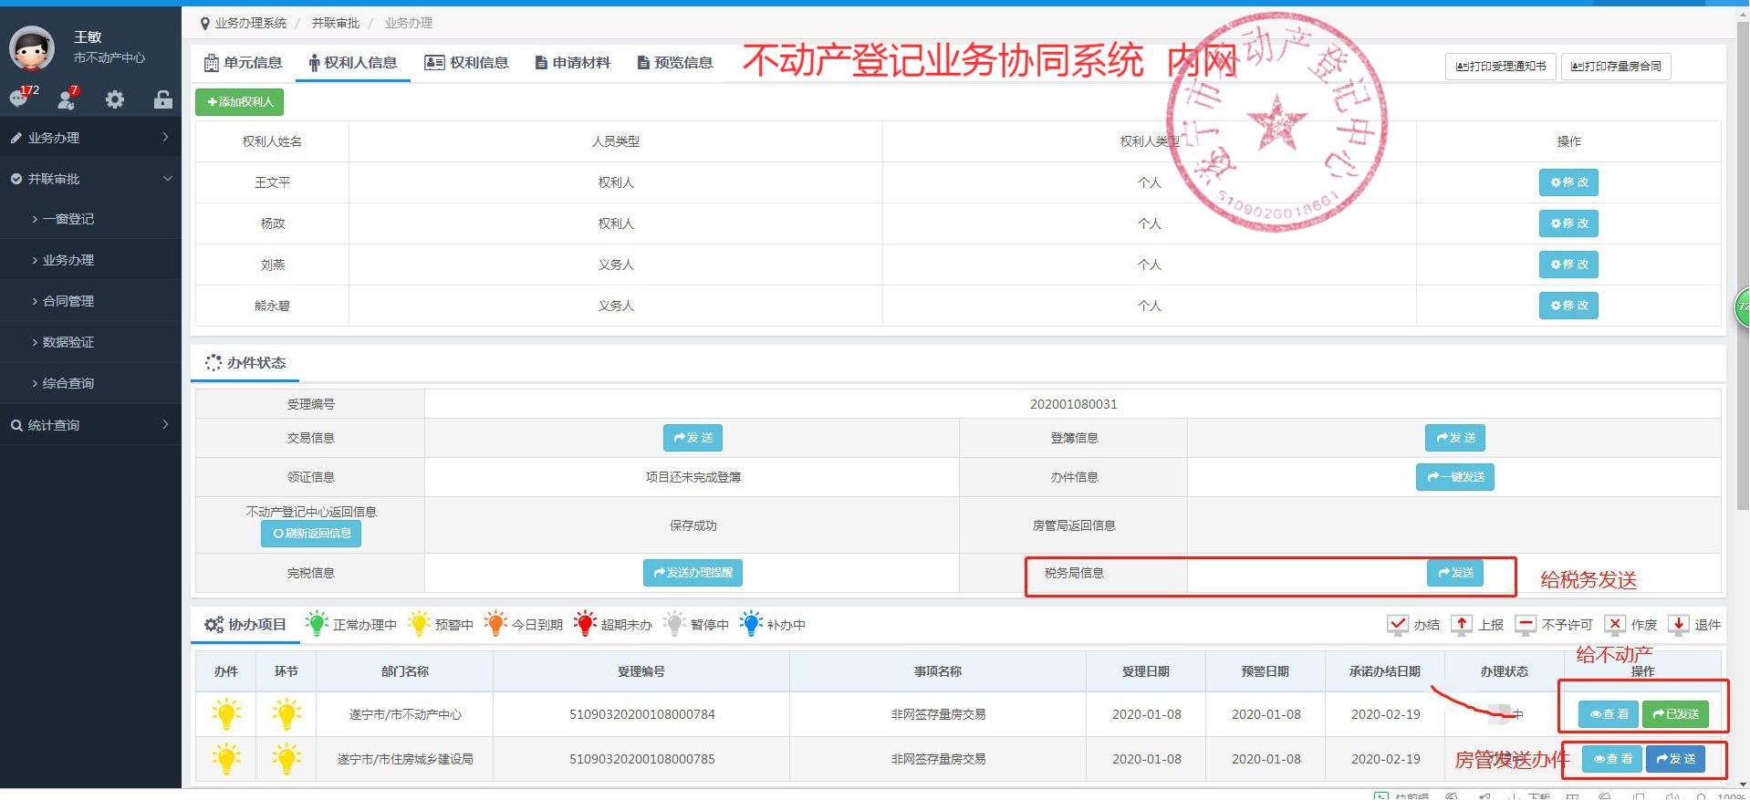The image size is (1750, 800).
Task: Click the 作废 cross icon
Action: (x=1615, y=625)
